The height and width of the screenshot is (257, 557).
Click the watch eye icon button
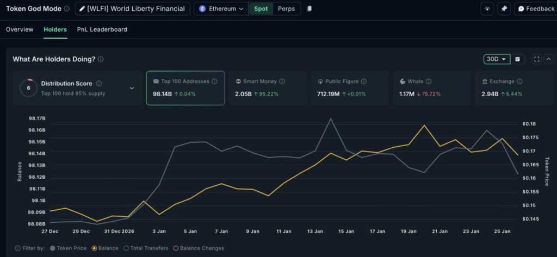pos(487,9)
